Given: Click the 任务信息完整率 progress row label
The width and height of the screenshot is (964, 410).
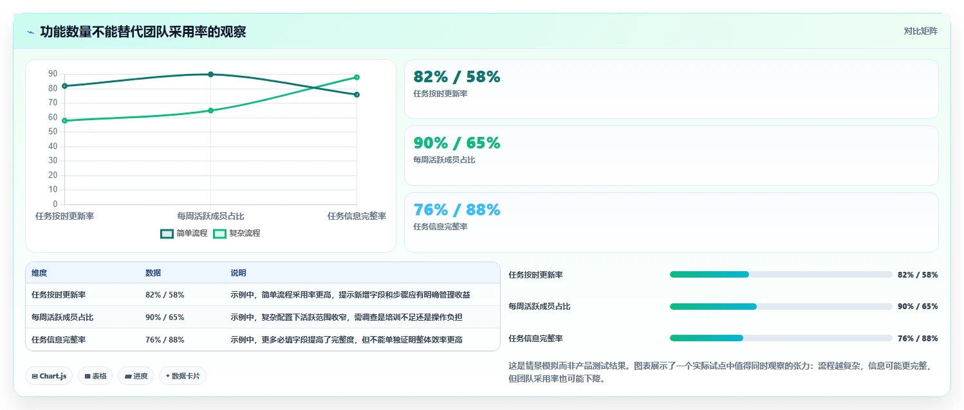Looking at the screenshot, I should [x=535, y=339].
